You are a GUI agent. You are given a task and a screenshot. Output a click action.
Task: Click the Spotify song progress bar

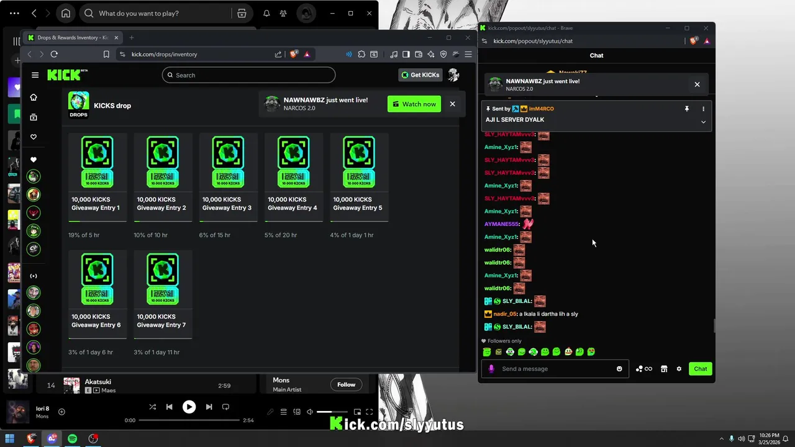pyautogui.click(x=189, y=420)
